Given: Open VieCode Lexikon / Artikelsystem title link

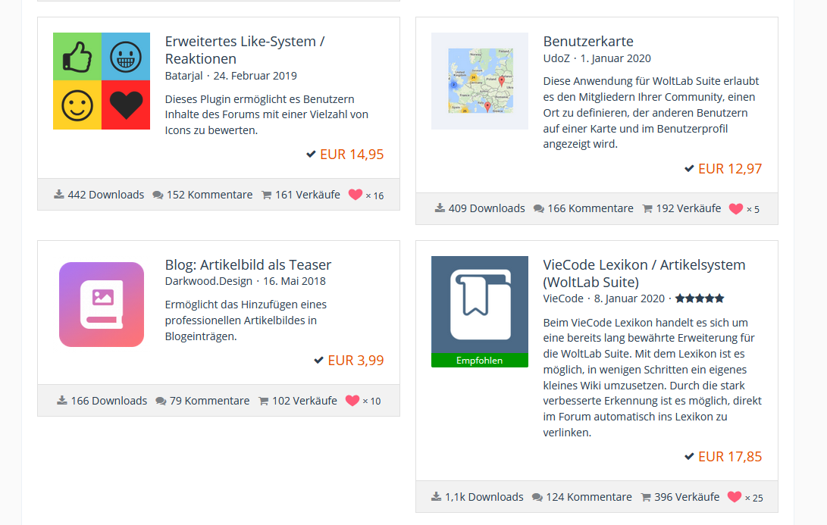Looking at the screenshot, I should [x=644, y=273].
